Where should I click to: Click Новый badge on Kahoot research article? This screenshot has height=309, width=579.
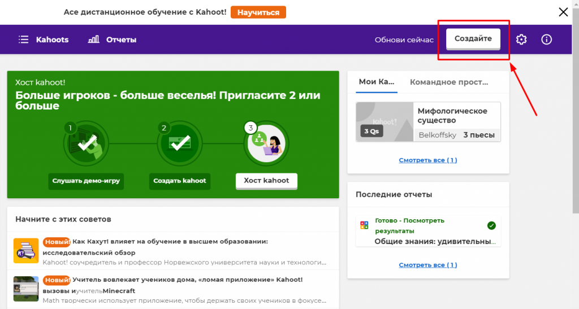point(57,242)
